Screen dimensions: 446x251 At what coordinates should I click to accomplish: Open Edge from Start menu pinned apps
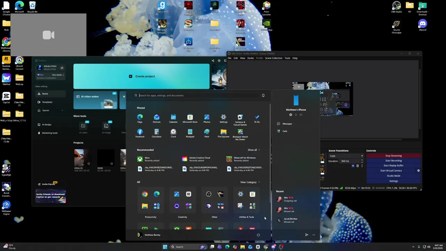pyautogui.click(x=140, y=119)
